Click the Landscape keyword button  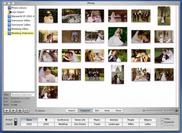click(114, 124)
